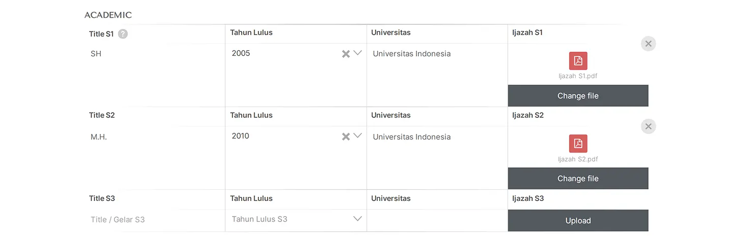Remove the Ijazah S2 file with round X
This screenshot has width=733, height=239.
tap(648, 126)
